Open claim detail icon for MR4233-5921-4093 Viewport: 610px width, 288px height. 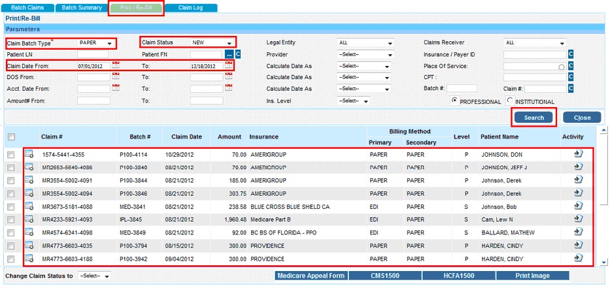[29, 220]
